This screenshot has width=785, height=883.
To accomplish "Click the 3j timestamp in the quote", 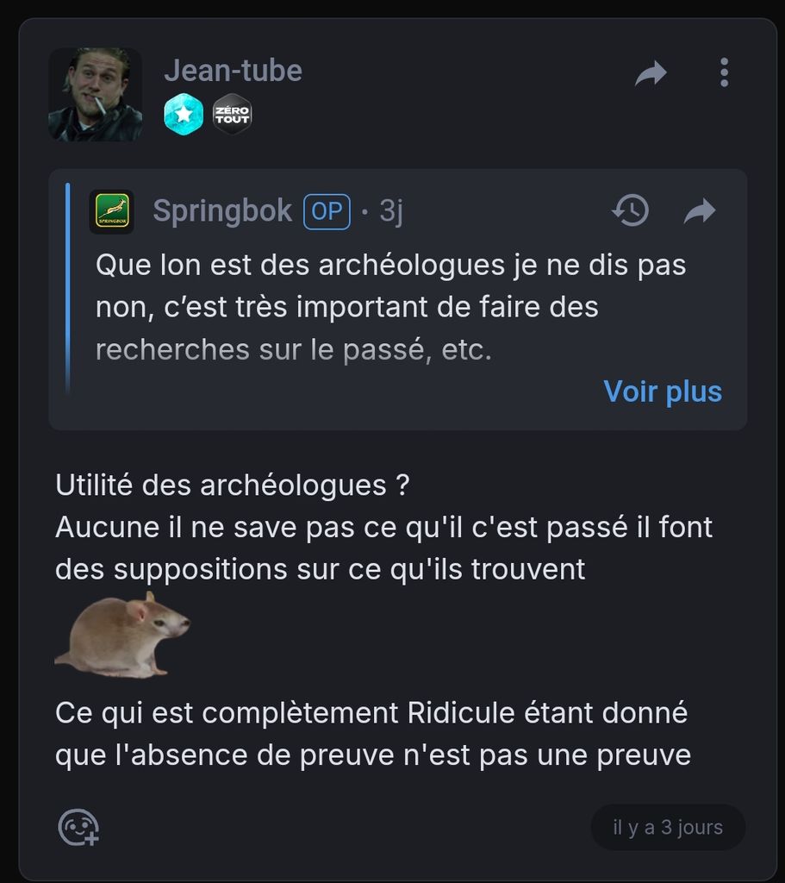I will 391,212.
